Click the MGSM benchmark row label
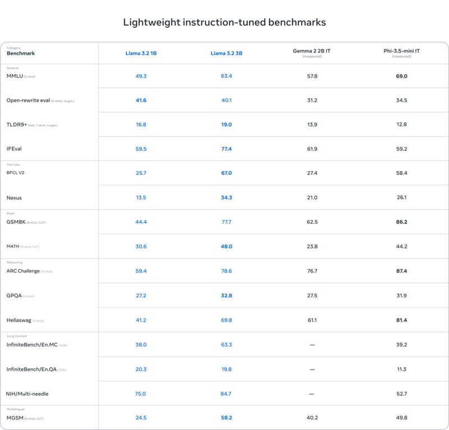449x430 pixels. click(x=15, y=418)
